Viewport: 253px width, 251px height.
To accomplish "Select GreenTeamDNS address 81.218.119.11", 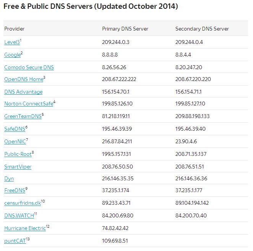I will pos(116,116).
